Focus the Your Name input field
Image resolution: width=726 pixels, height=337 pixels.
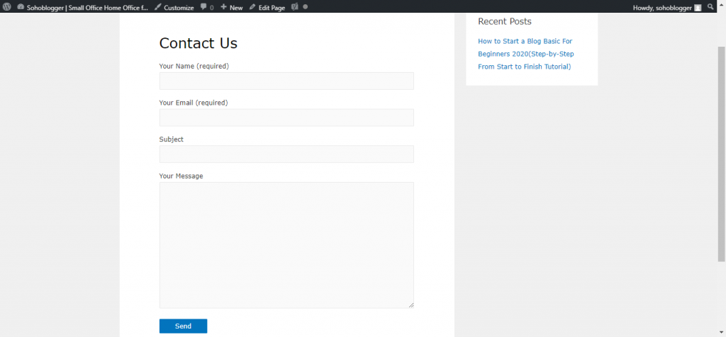click(x=286, y=81)
